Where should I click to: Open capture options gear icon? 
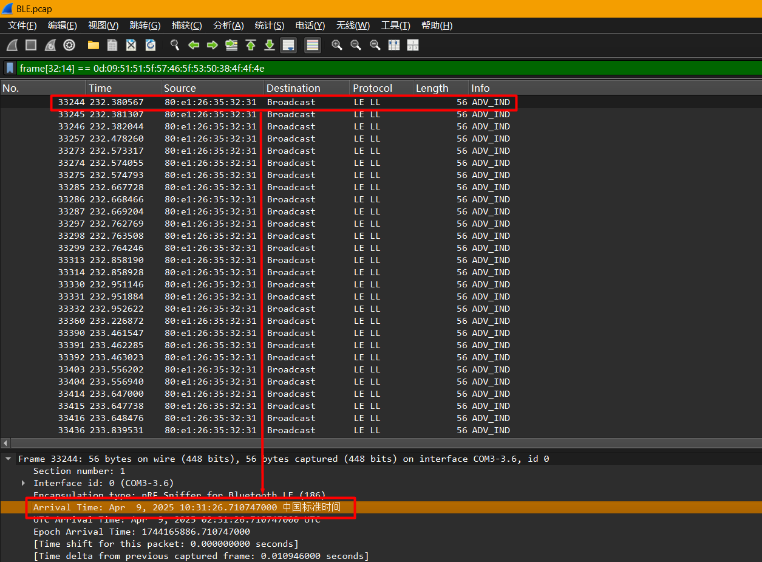tap(69, 45)
